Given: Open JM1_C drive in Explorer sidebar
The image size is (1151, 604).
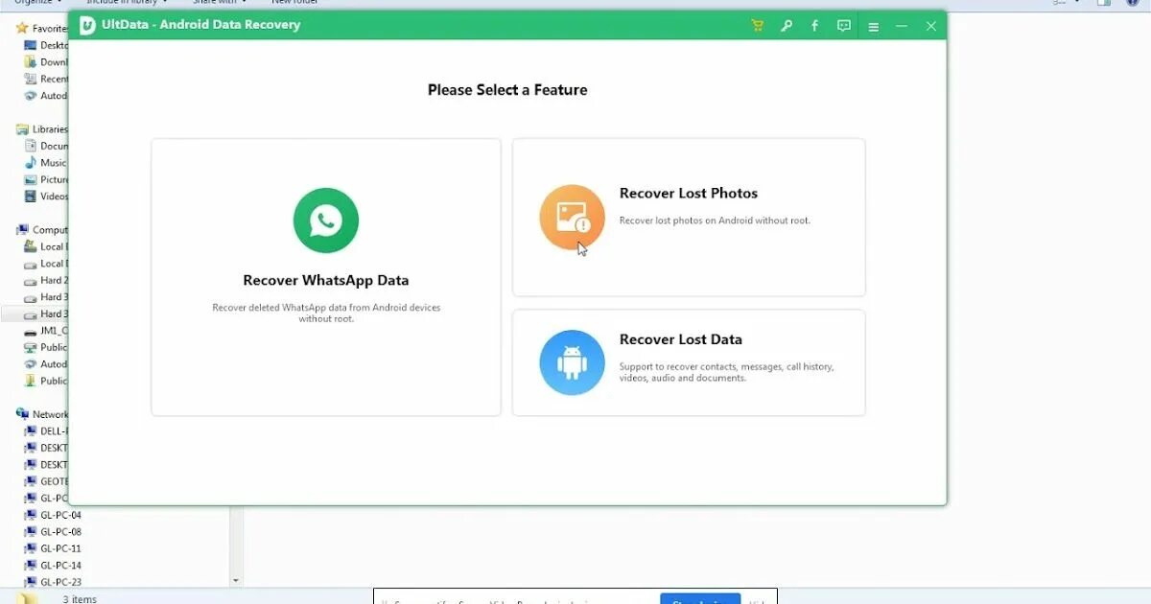Looking at the screenshot, I should point(46,331).
